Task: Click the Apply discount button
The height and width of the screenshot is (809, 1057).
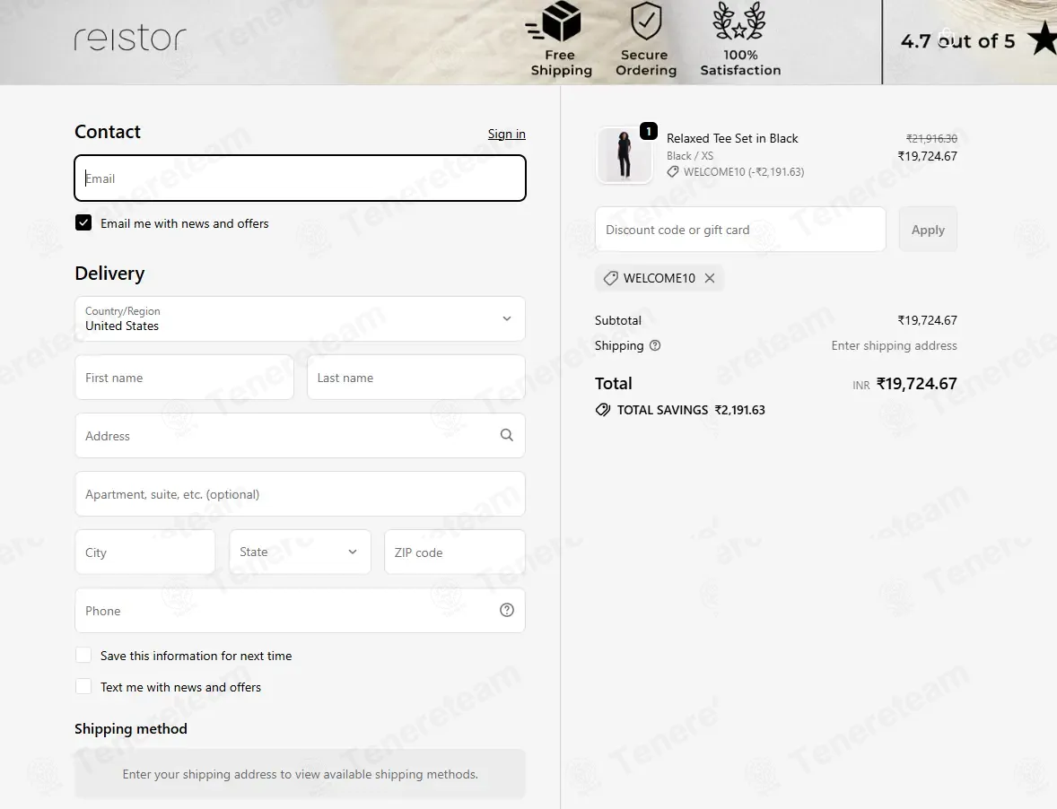Action: pos(929,230)
